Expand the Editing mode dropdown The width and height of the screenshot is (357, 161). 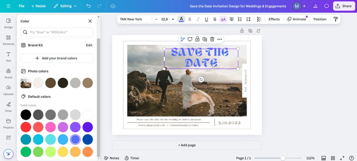pos(65,6)
